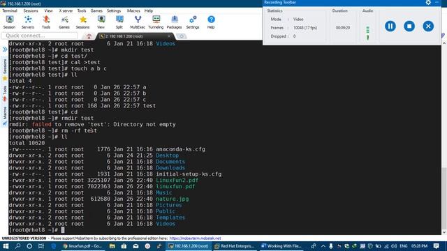Open the Edge browser taskbar icon
This screenshot has height=251, width=447.
click(53, 246)
